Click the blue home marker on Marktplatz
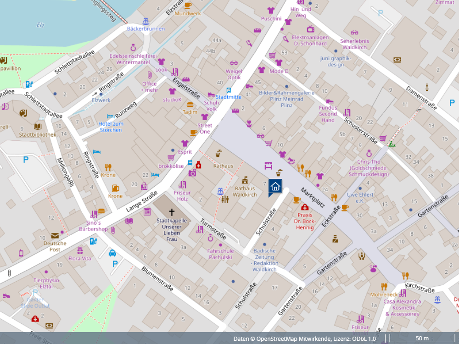Screen dimensions: 459x344 coord(275,186)
